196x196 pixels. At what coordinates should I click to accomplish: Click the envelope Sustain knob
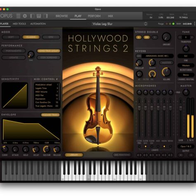click(x=47, y=149)
